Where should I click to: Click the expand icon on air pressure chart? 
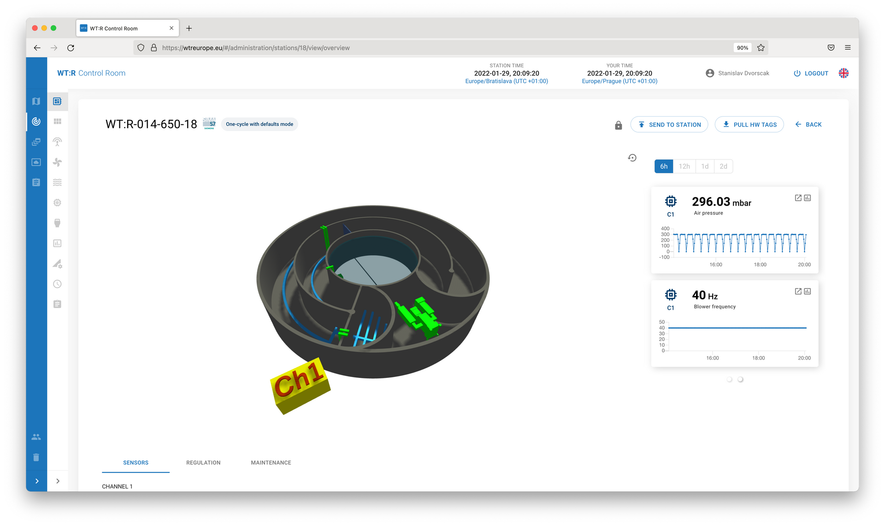tap(798, 198)
